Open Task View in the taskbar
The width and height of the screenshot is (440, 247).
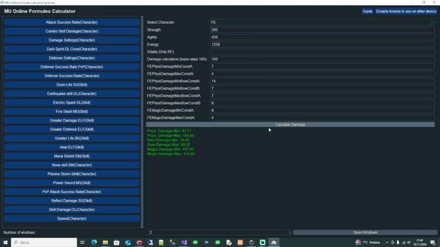(82, 243)
